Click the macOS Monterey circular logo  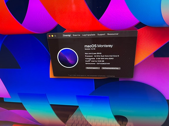tap(68, 58)
